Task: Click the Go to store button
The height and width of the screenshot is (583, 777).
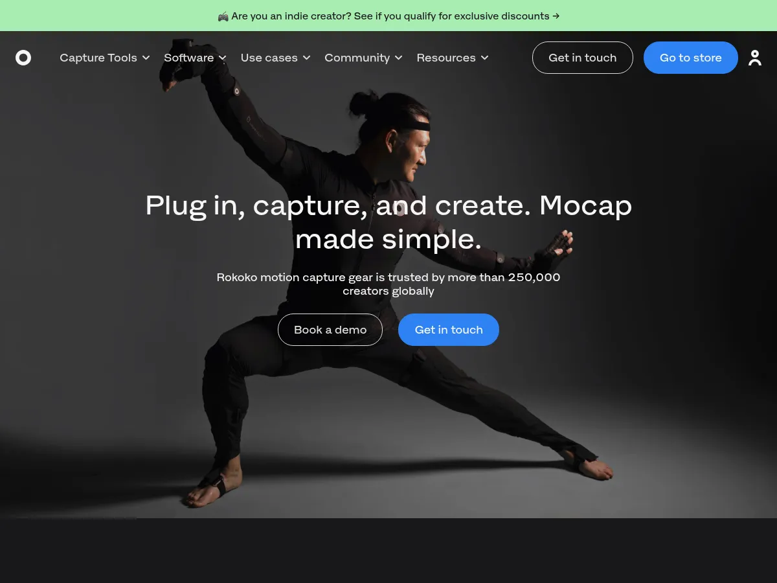Action: 691,58
